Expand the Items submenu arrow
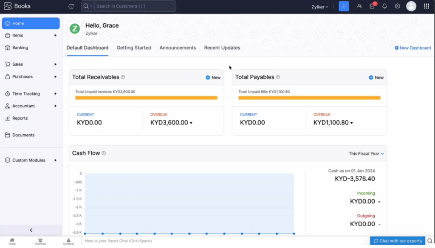 pos(56,36)
